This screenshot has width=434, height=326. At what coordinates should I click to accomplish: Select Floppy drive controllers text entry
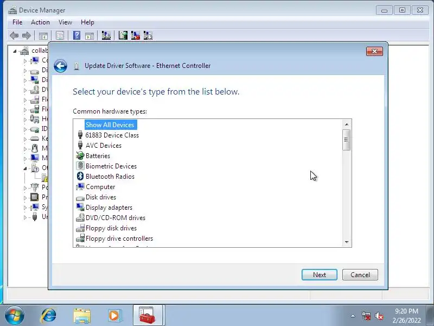119,238
